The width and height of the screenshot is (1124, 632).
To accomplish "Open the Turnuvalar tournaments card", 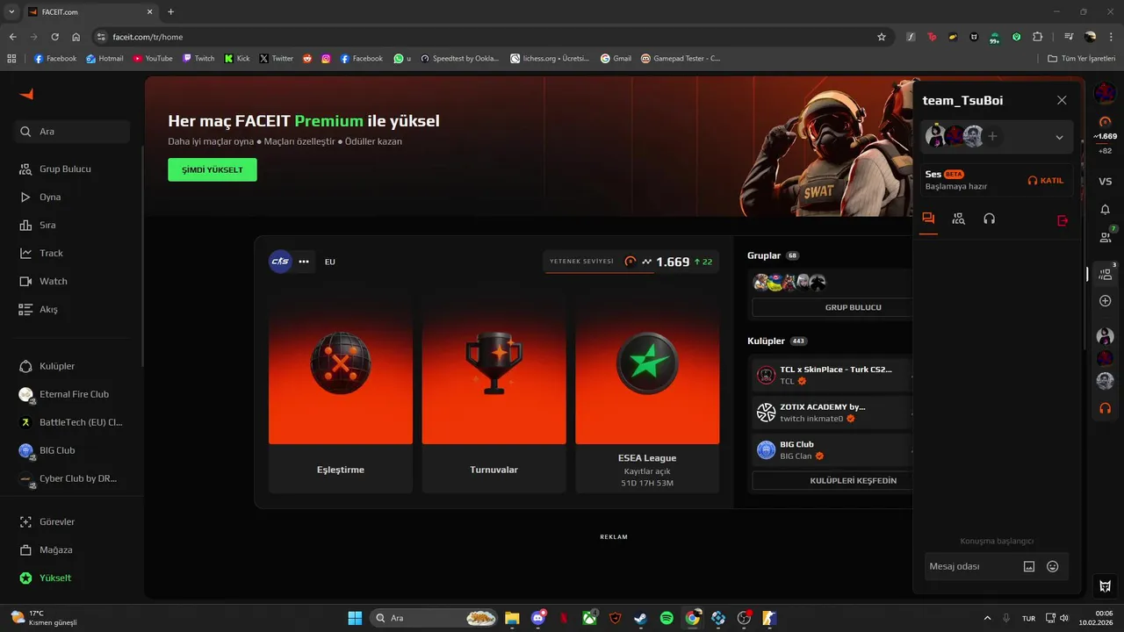I will (494, 392).
